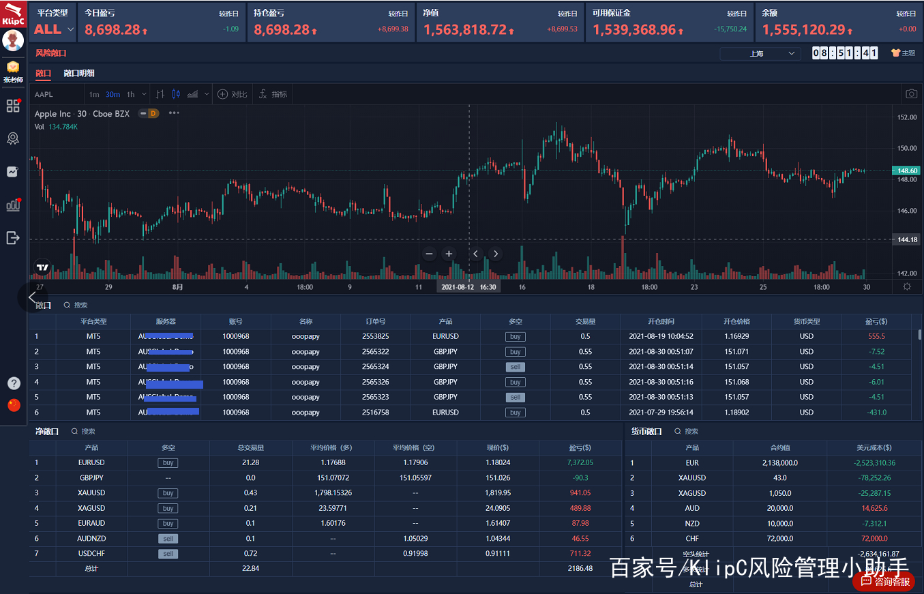
Task: Select the 1h timeframe
Action: [130, 94]
